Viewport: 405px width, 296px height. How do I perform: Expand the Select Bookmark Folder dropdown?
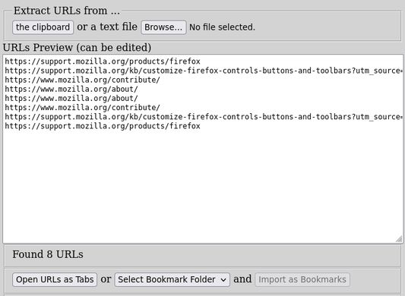172,280
